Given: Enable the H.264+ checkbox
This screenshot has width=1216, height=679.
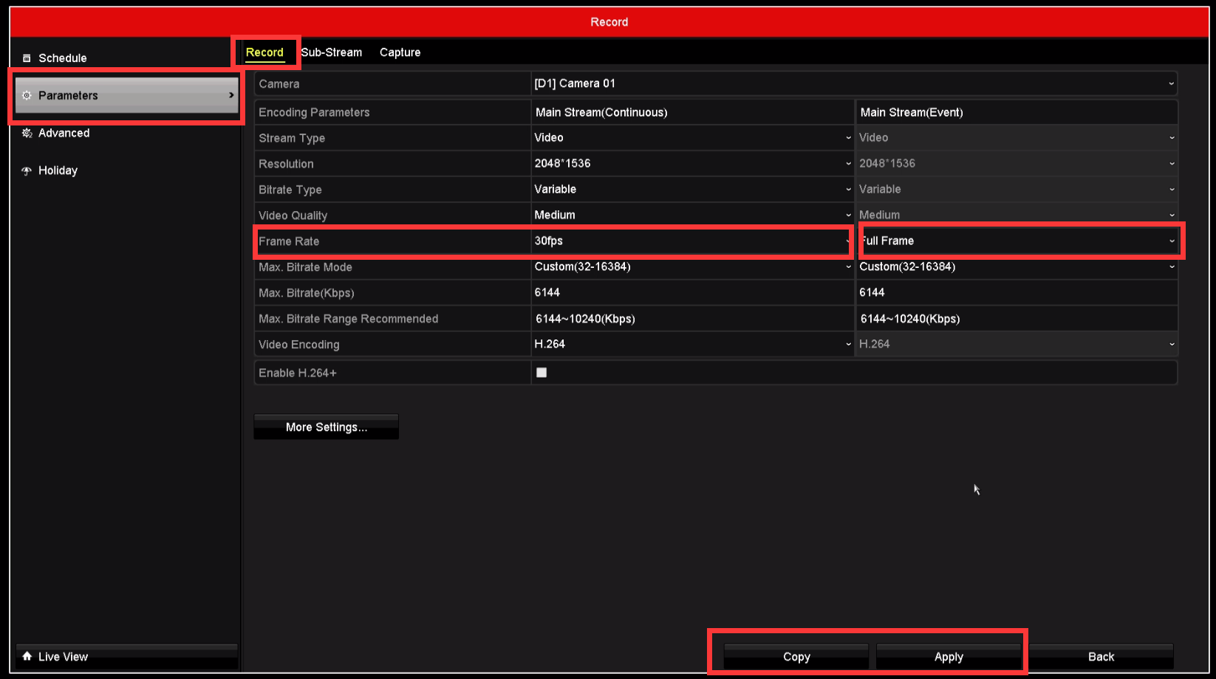Looking at the screenshot, I should [x=542, y=373].
